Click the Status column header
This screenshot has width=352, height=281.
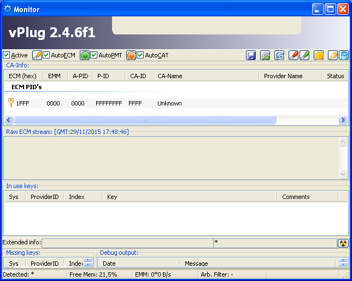coord(335,76)
